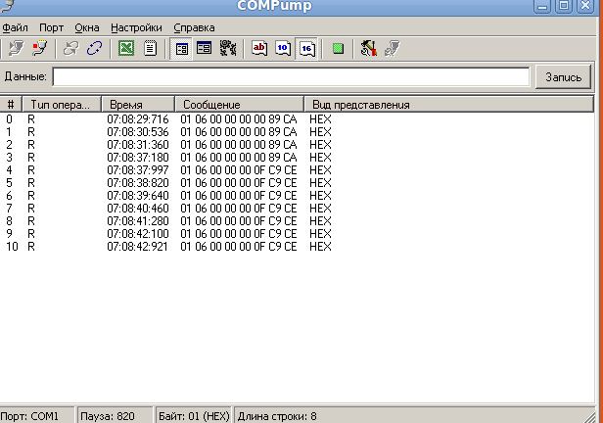Click the Запись button
Image resolution: width=603 pixels, height=423 pixels.
tap(563, 77)
